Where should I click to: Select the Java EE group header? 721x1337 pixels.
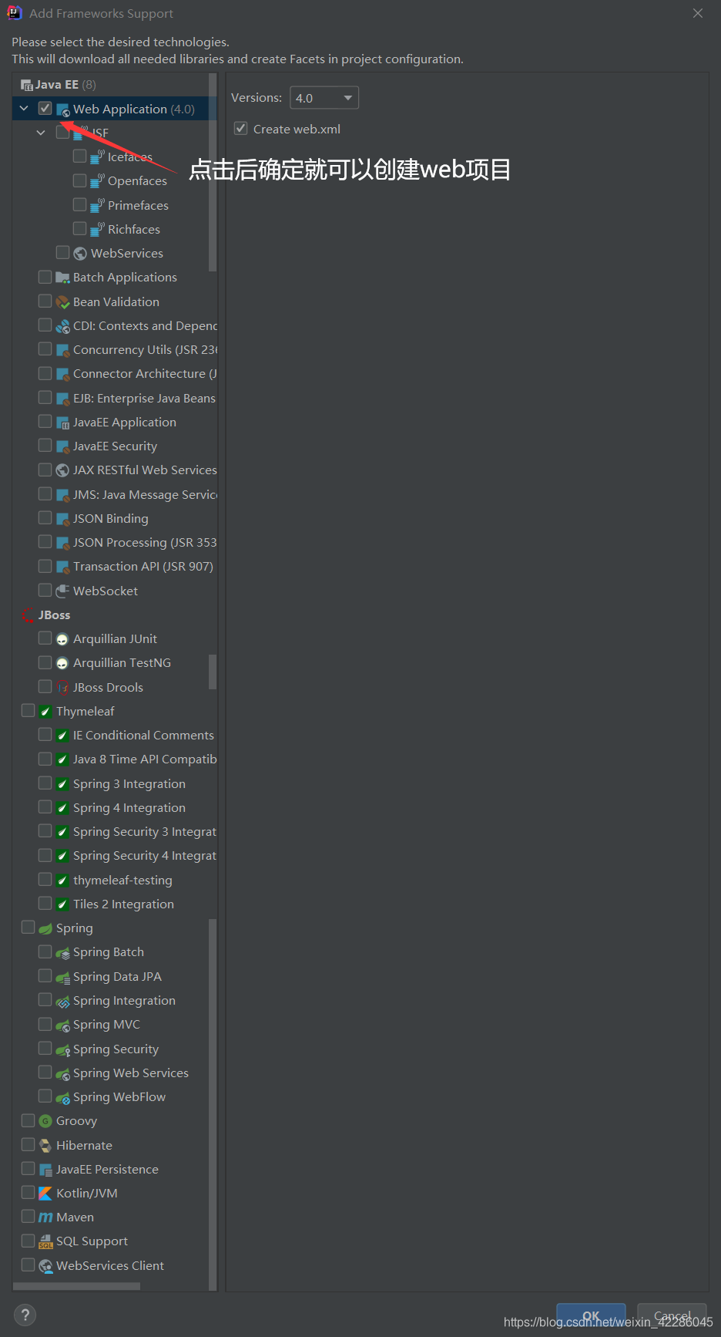(58, 85)
